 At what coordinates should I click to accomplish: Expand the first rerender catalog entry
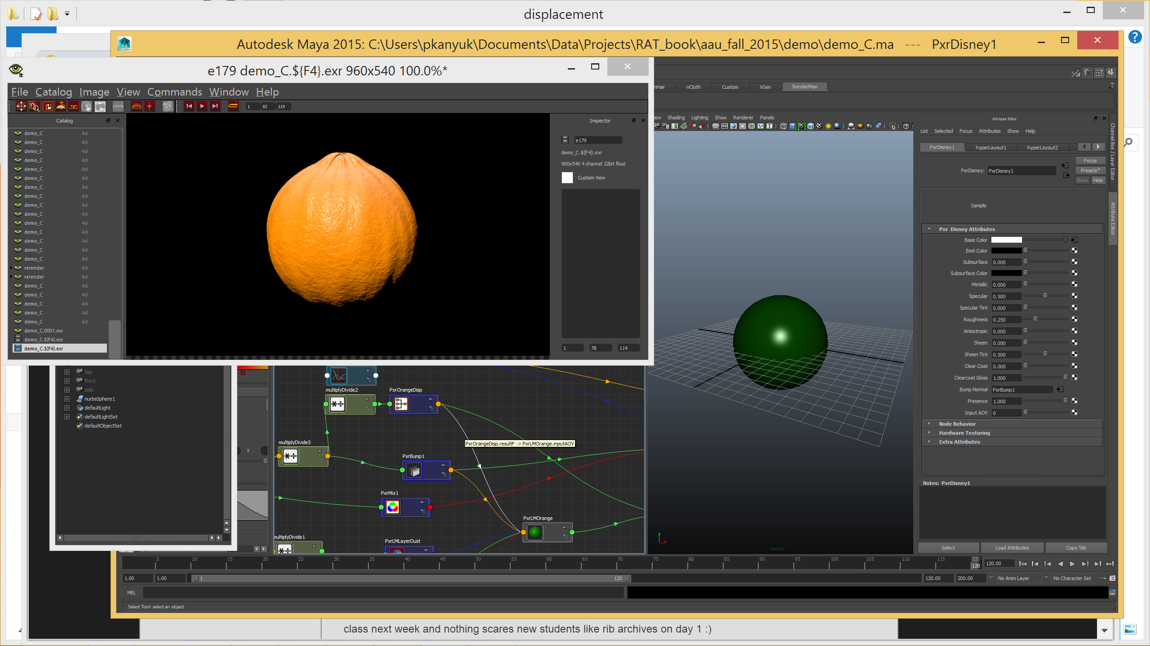(x=11, y=268)
